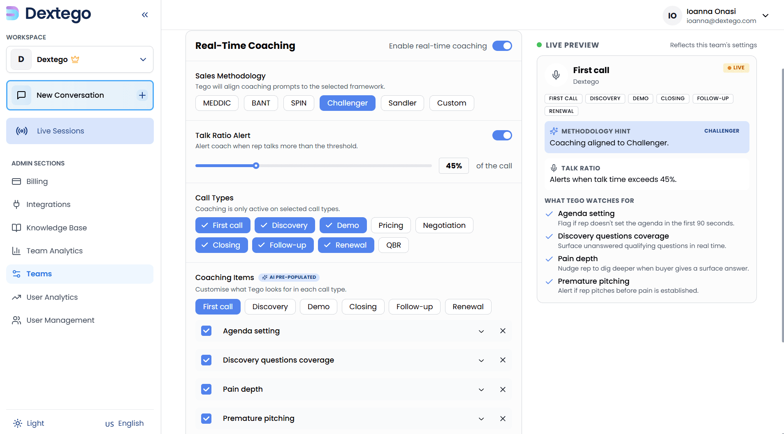This screenshot has height=434, width=784.
Task: Select the MEDDIC methodology
Action: point(217,103)
